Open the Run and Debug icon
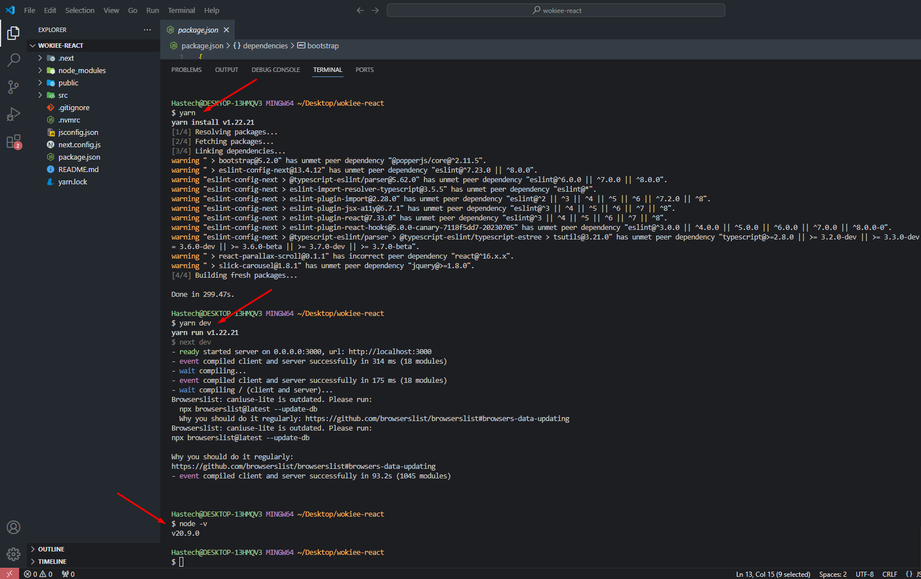The height and width of the screenshot is (579, 921). click(x=13, y=114)
